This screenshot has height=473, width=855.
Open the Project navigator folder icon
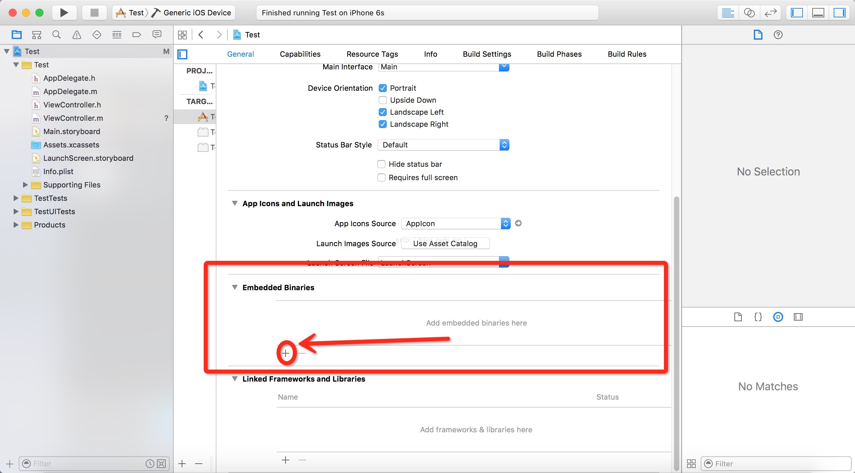coord(17,35)
